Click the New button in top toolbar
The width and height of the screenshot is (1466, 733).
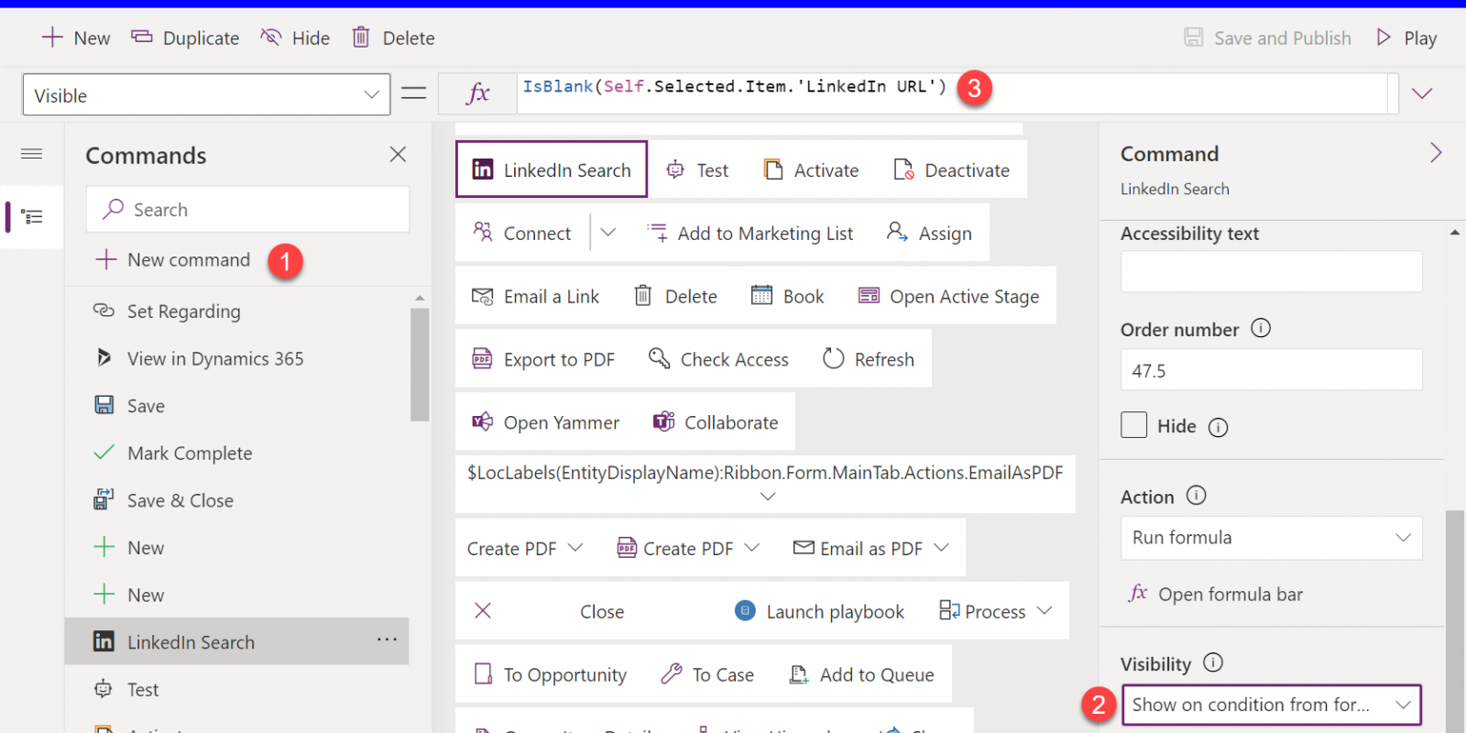click(x=76, y=38)
